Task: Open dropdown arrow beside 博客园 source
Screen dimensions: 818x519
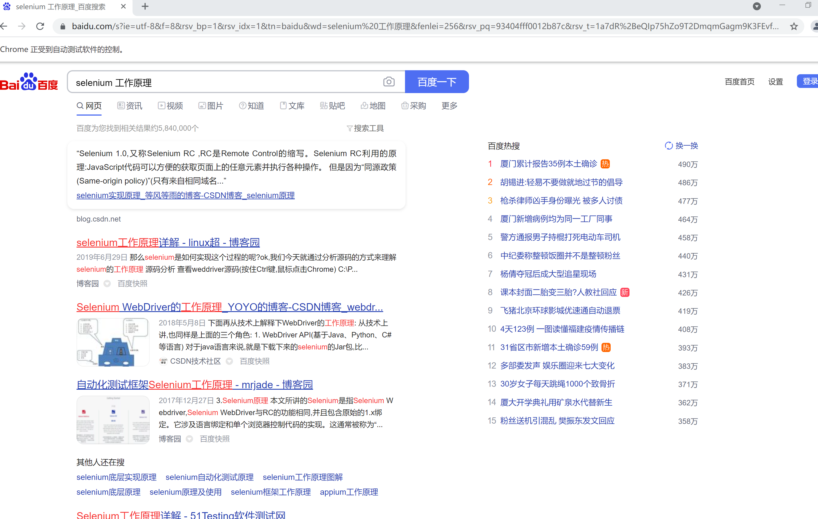Action: (x=107, y=283)
